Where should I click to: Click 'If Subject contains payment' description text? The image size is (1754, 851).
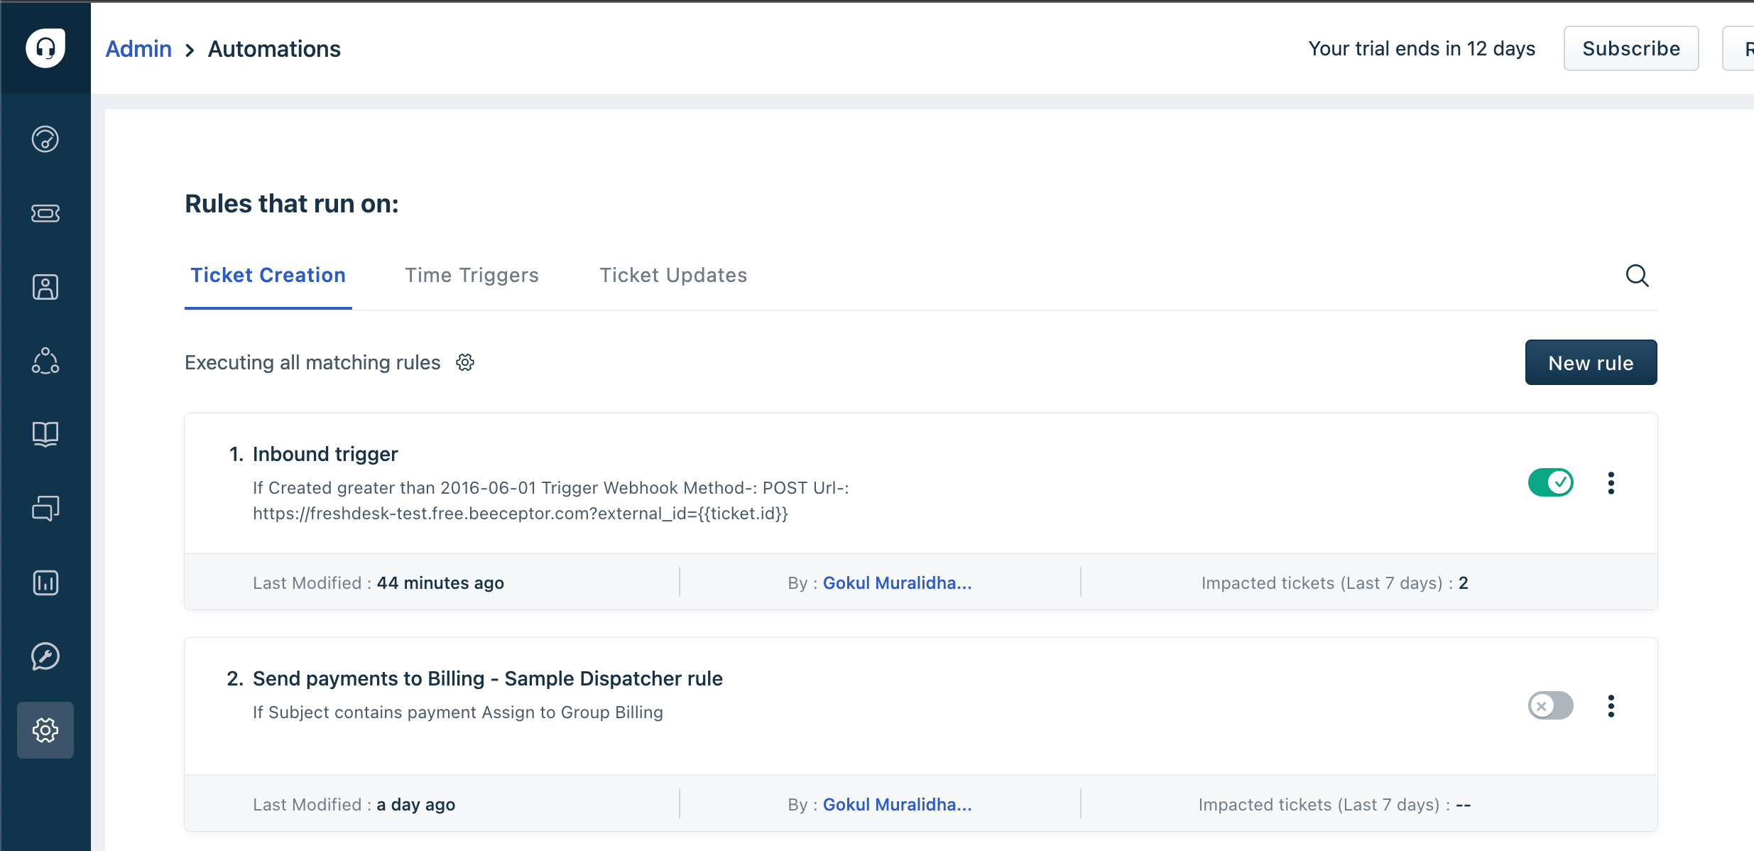pos(458,712)
